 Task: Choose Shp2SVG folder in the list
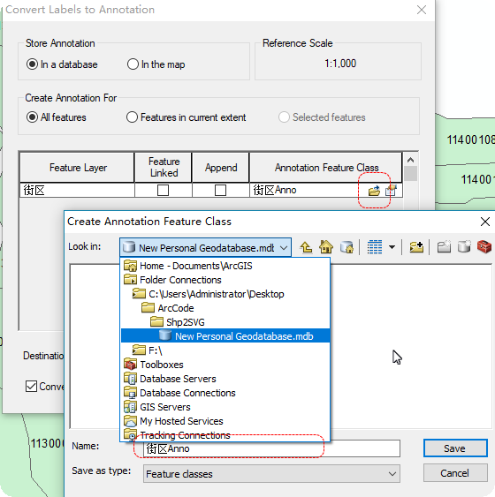(x=186, y=322)
